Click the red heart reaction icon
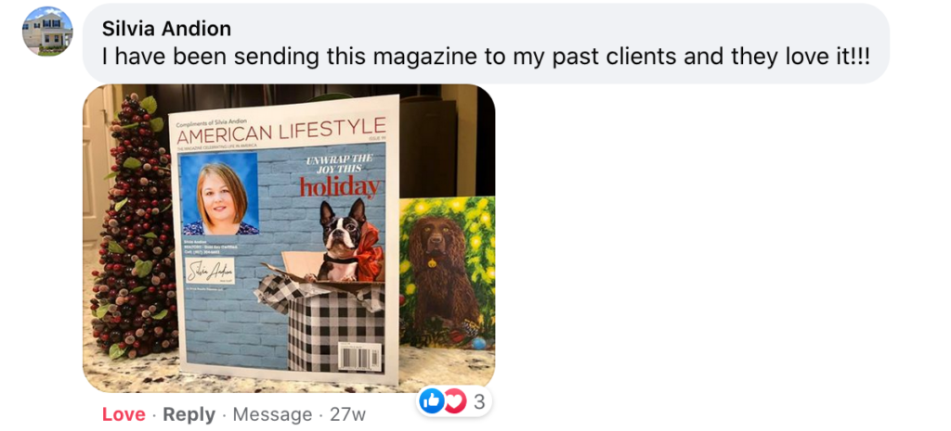The width and height of the screenshot is (951, 431). 454,400
